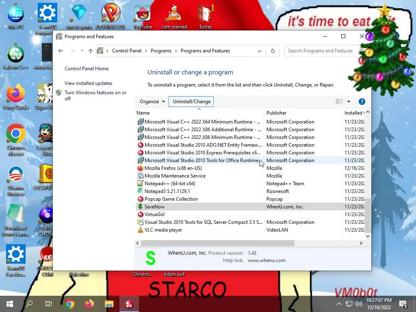Click the Up one level arrow
Viewport: 416px width, 312px height.
91,51
